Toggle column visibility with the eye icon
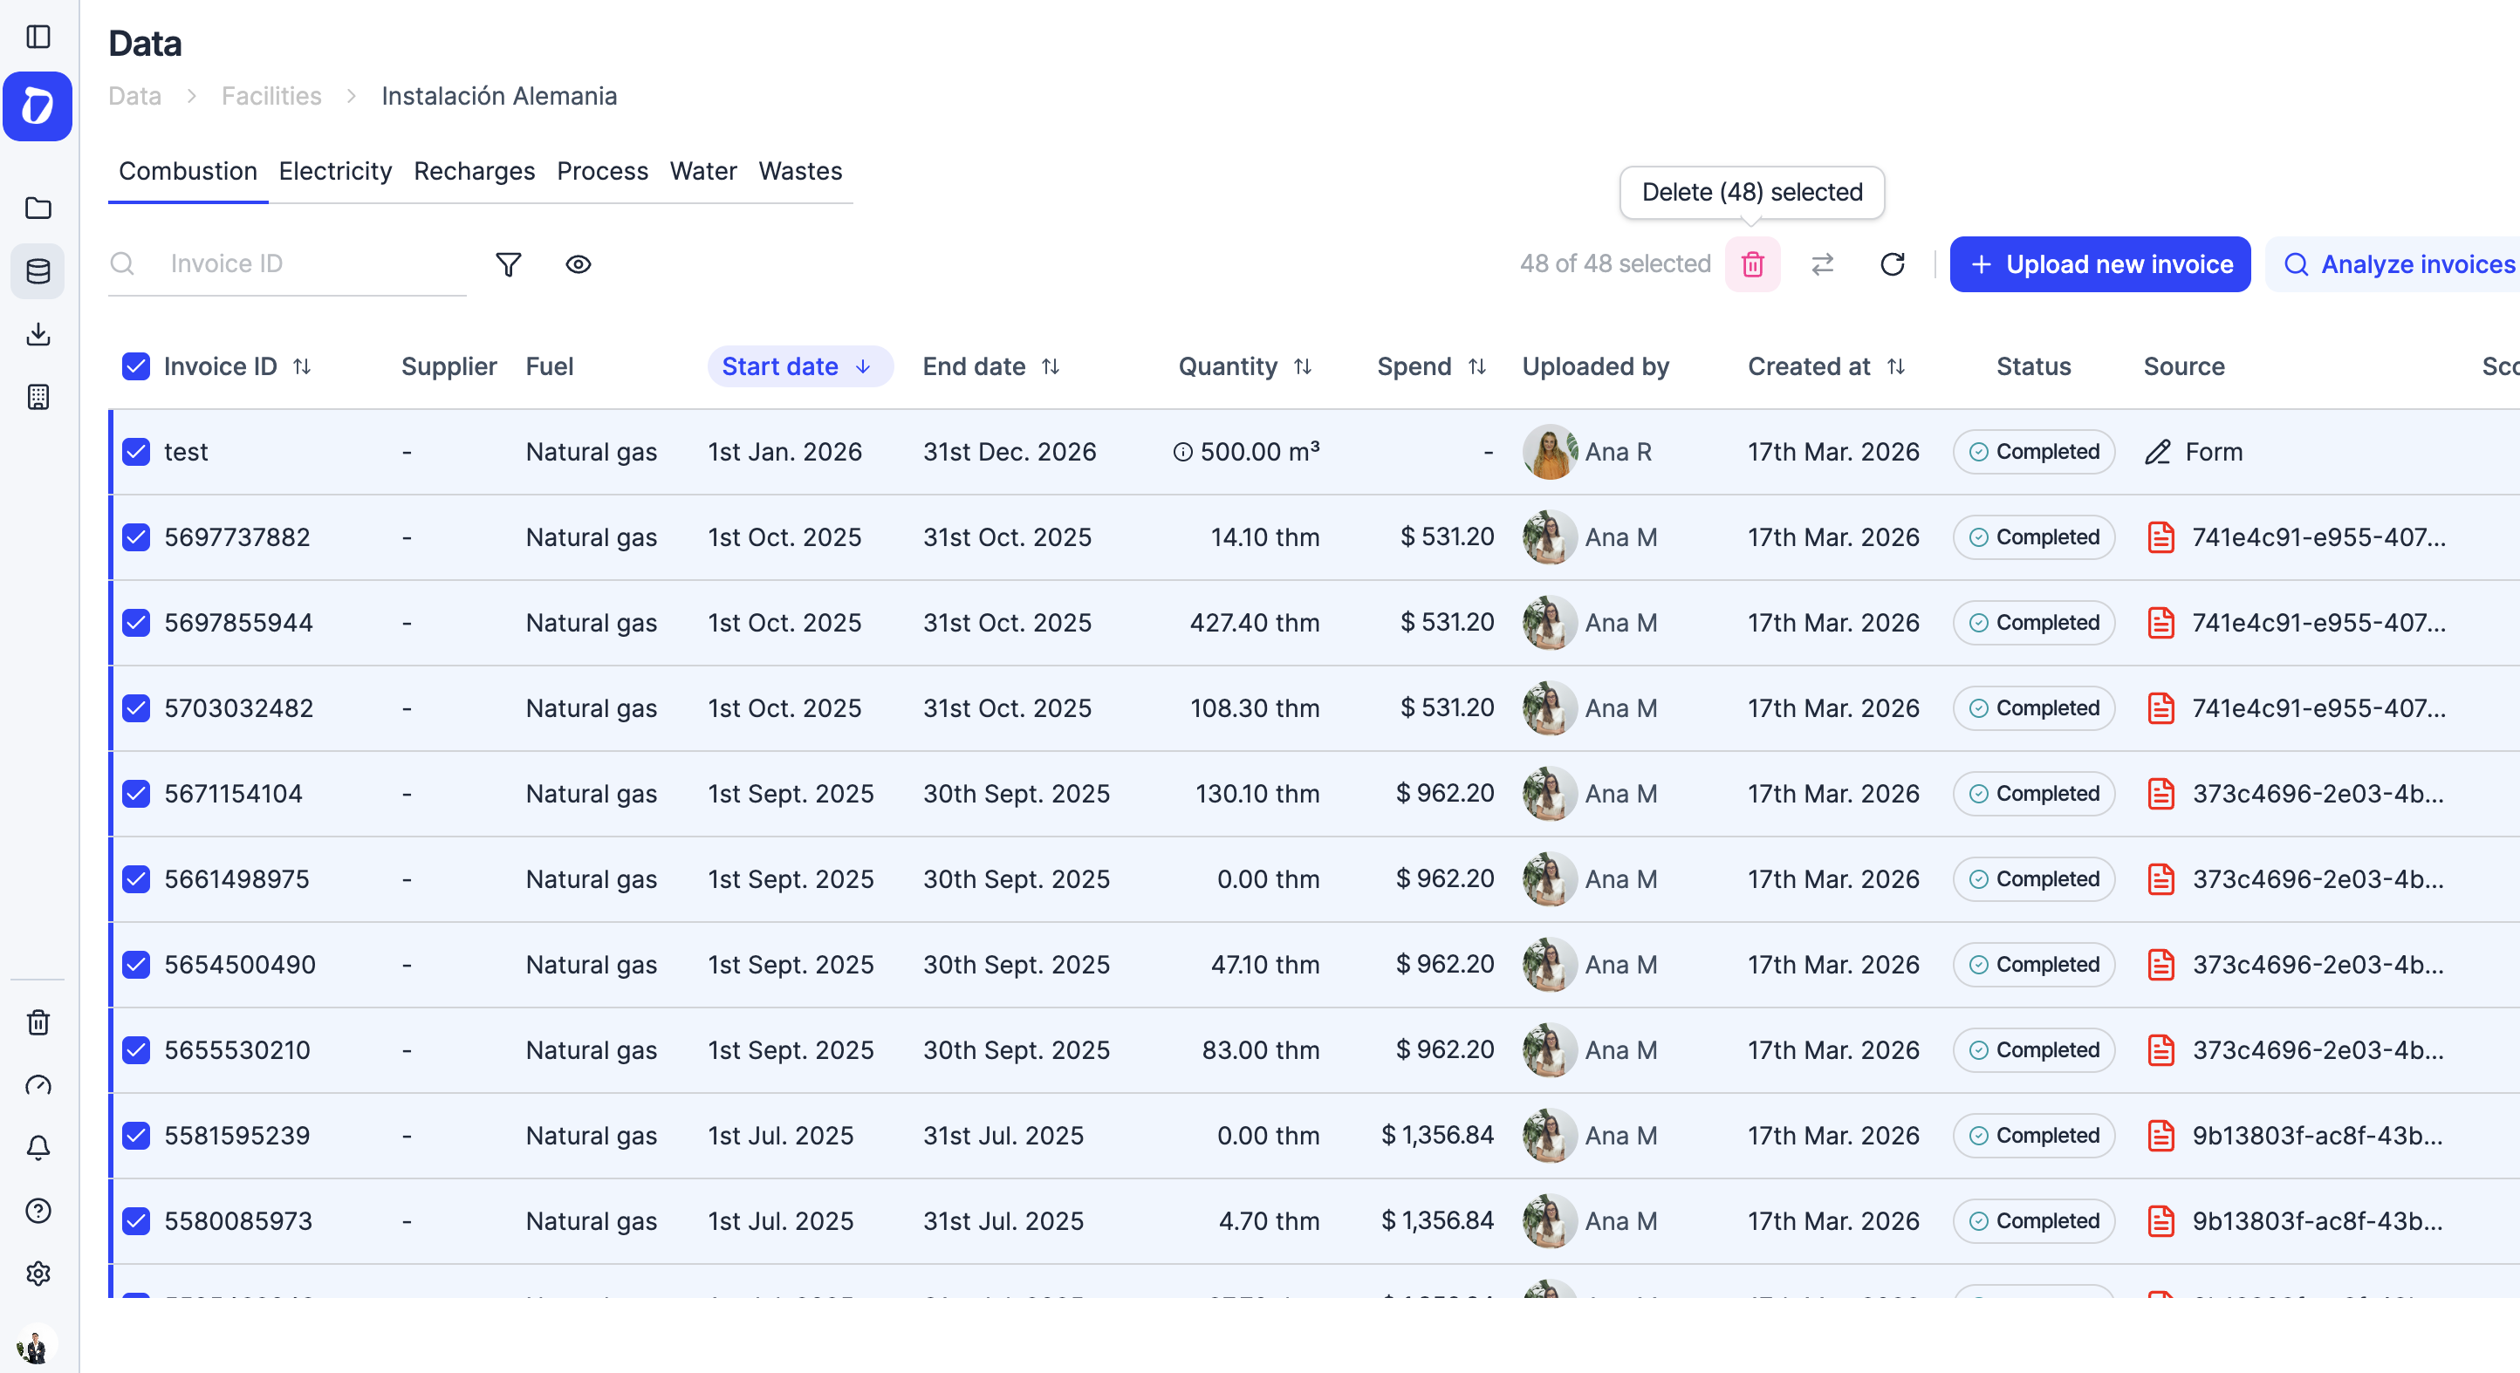 pos(579,264)
